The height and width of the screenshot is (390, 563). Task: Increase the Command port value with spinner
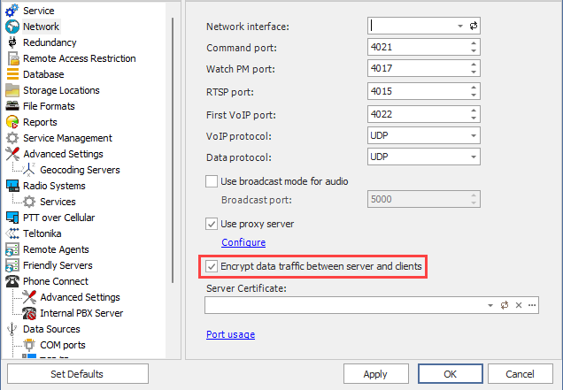pos(474,43)
